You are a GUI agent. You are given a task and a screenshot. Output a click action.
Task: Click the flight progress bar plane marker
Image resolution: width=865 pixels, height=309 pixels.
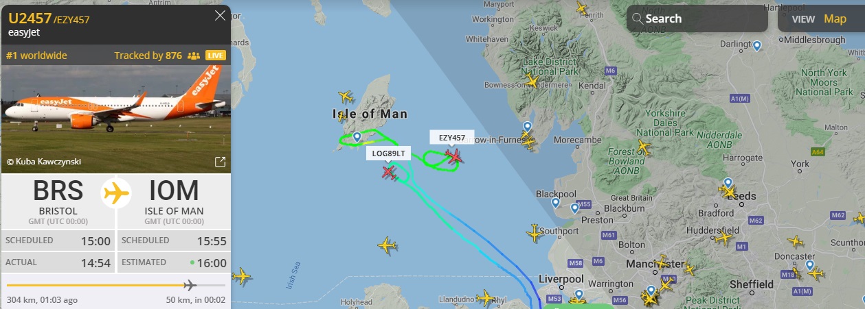click(190, 285)
